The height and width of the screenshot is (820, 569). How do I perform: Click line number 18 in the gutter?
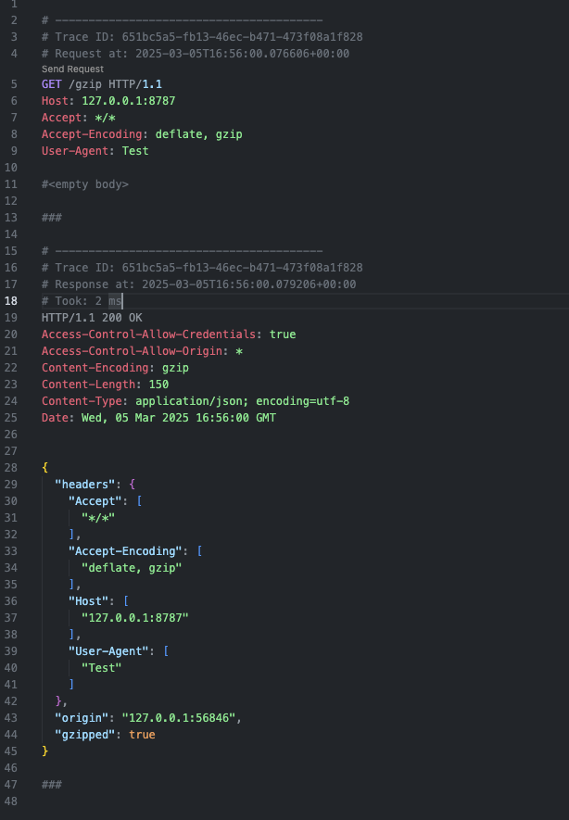pos(11,301)
